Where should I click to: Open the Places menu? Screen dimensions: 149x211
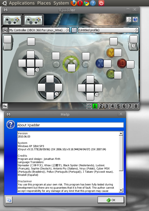coord(44,3)
